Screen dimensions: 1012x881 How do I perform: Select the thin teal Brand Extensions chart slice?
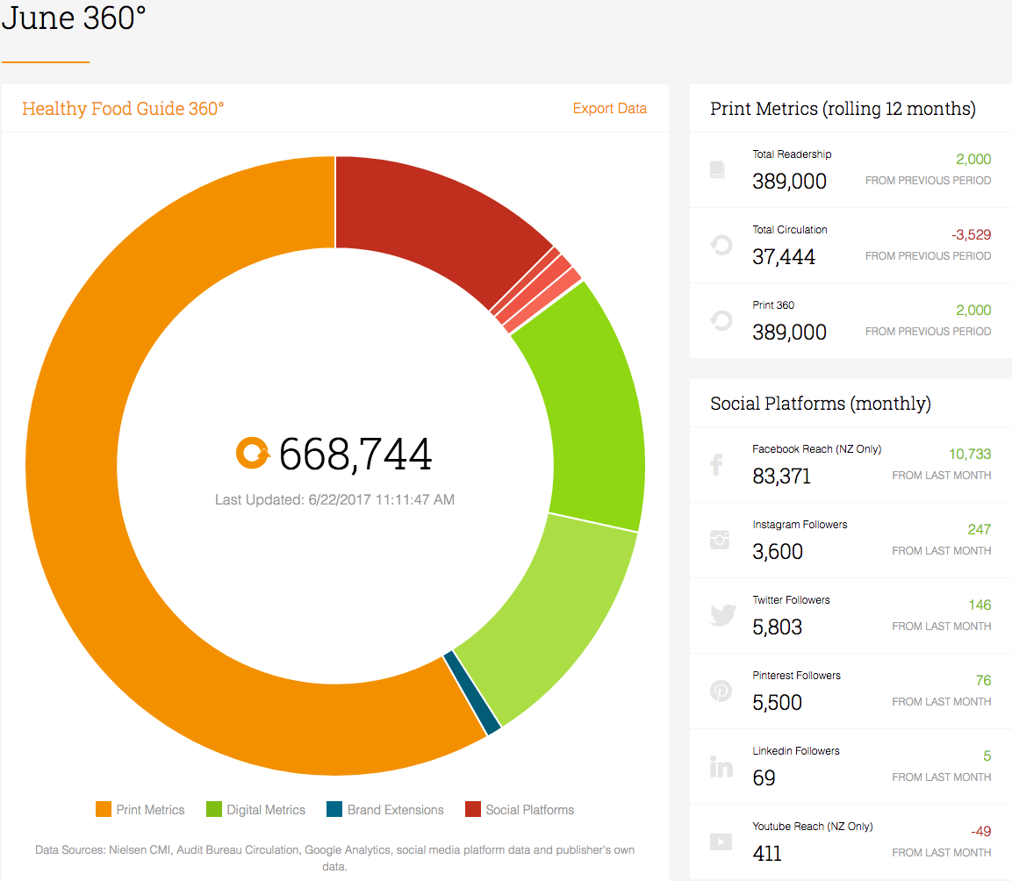click(473, 692)
